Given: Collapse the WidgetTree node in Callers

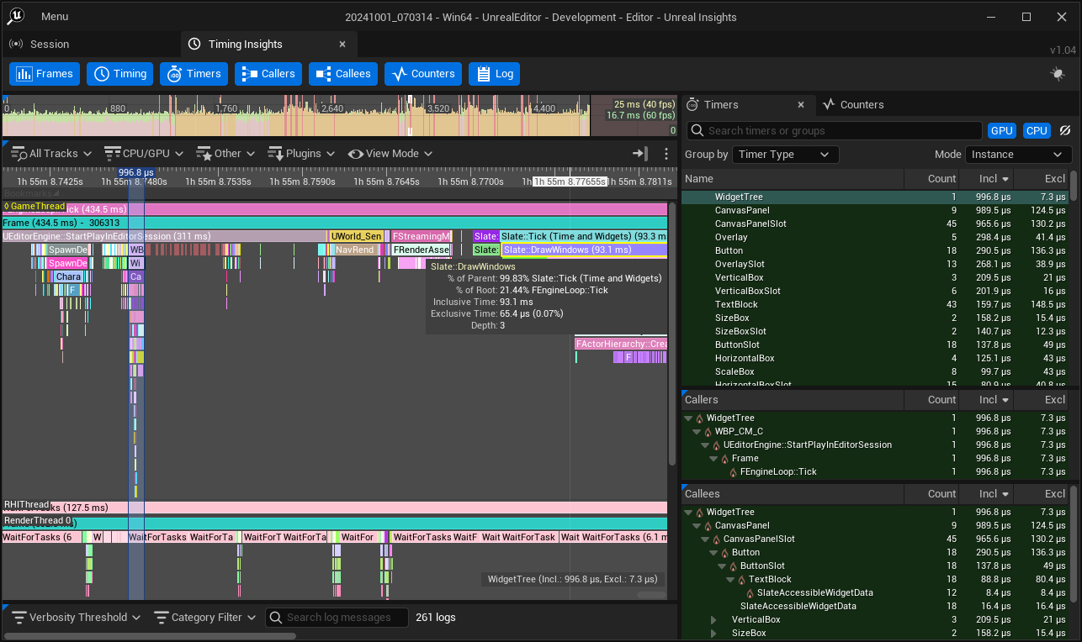Looking at the screenshot, I should [x=689, y=418].
